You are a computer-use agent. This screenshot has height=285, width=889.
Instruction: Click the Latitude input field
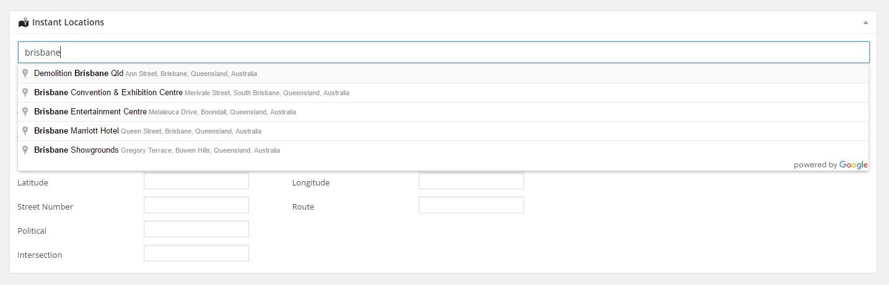click(x=196, y=181)
